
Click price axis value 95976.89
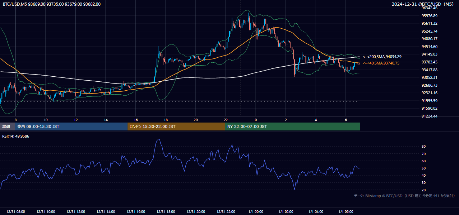[429, 16]
